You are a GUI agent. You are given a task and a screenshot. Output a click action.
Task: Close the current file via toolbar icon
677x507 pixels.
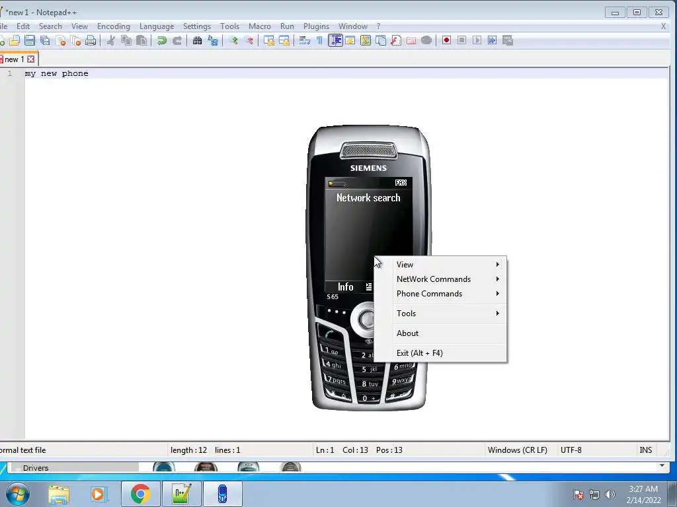pyautogui.click(x=61, y=40)
